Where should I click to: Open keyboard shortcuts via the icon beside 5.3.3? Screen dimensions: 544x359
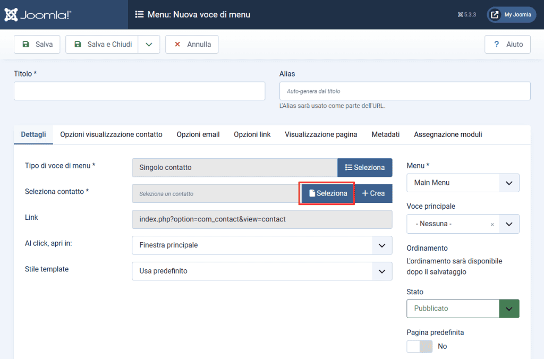(459, 14)
